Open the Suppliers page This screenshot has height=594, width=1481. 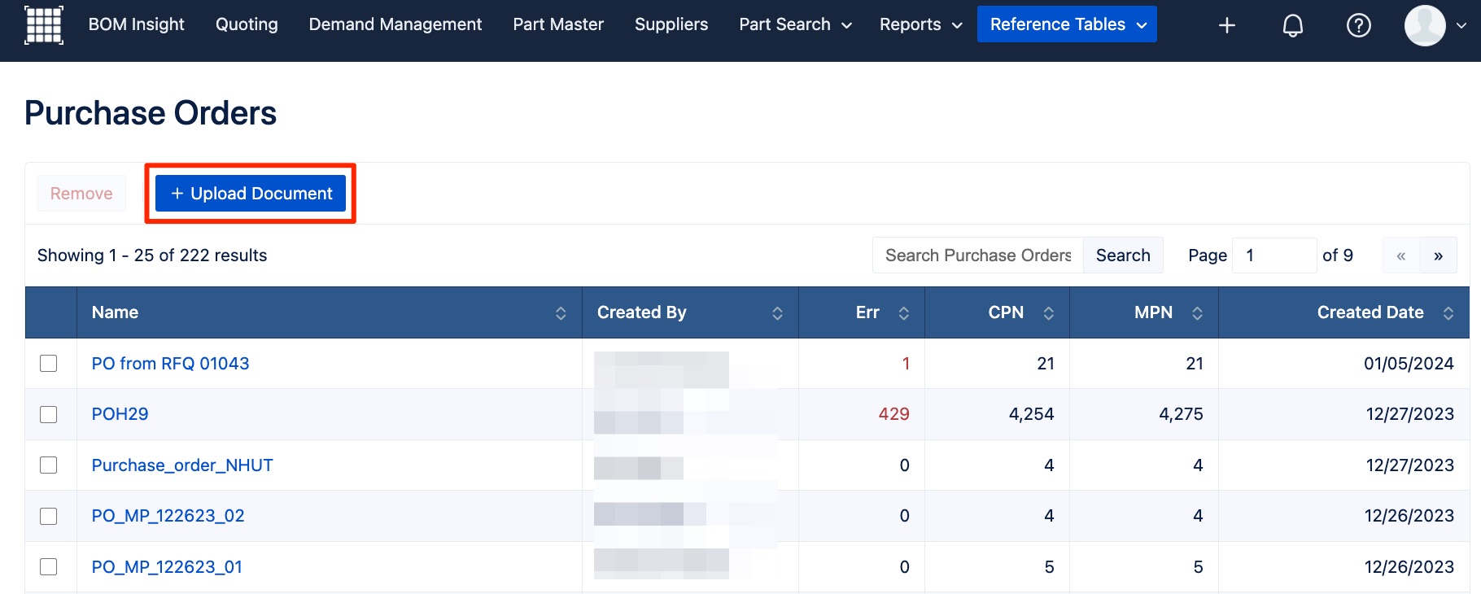(671, 24)
